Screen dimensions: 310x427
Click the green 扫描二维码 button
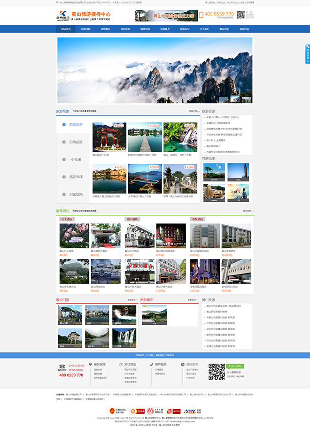pyautogui.click(x=234, y=366)
